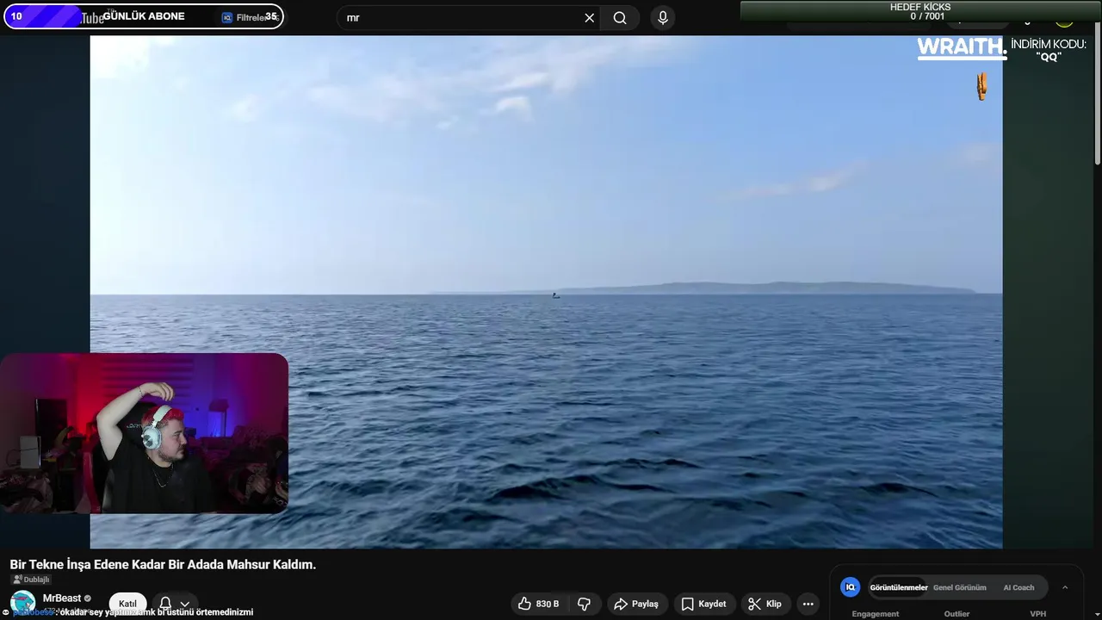
Task: Open the MrBeast channel avatar
Action: pos(22,603)
